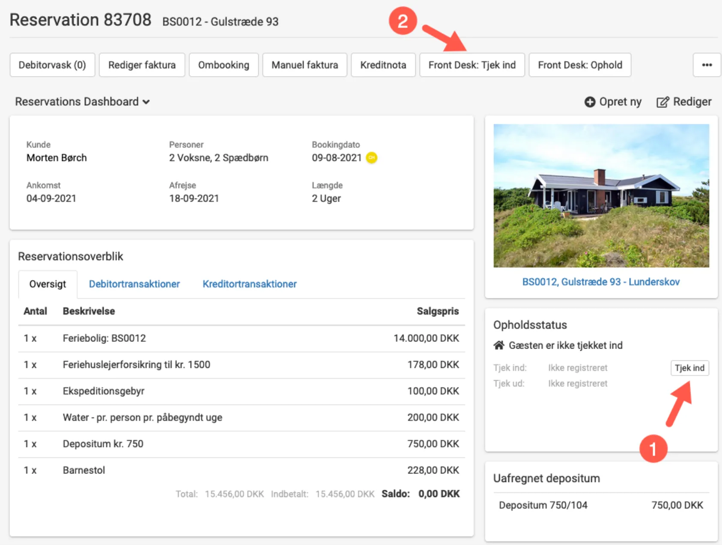Click the plus icon beside Opret ny
Screen dimensions: 722x545
click(590, 102)
